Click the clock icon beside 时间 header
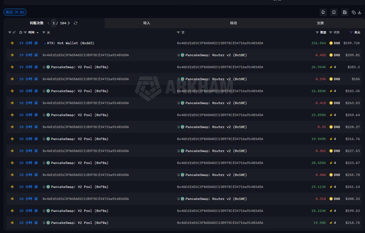The image size is (365, 233). [21, 32]
